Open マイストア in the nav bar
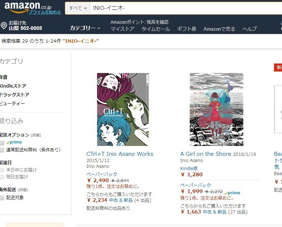This screenshot has height=227, width=282. click(x=123, y=29)
